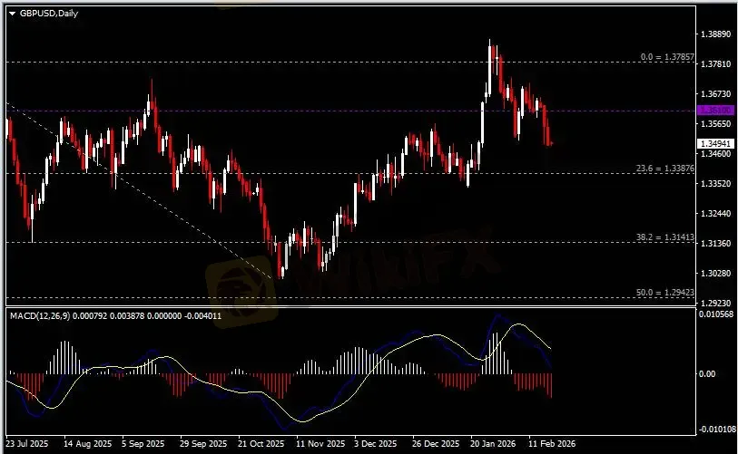Screen dimensions: 738x454
Task: Click price scale value 1.30280
Action: [x=715, y=274]
